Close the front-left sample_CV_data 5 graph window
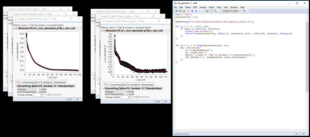This screenshot has width=310, height=137. pyautogui.click(x=79, y=19)
